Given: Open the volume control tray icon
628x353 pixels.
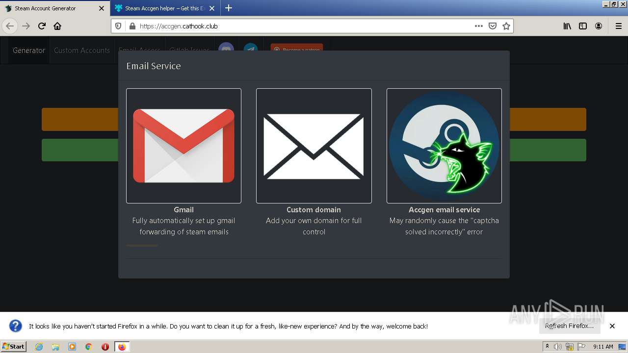Looking at the screenshot, I should coord(558,347).
